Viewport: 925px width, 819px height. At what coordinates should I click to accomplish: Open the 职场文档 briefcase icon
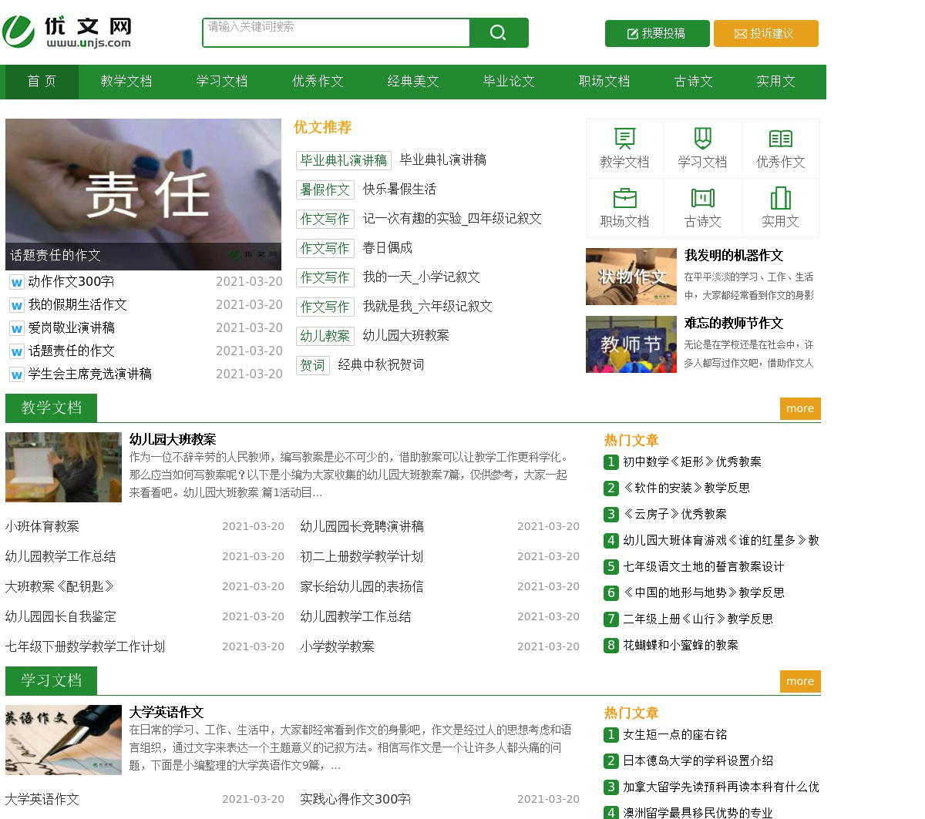click(624, 199)
